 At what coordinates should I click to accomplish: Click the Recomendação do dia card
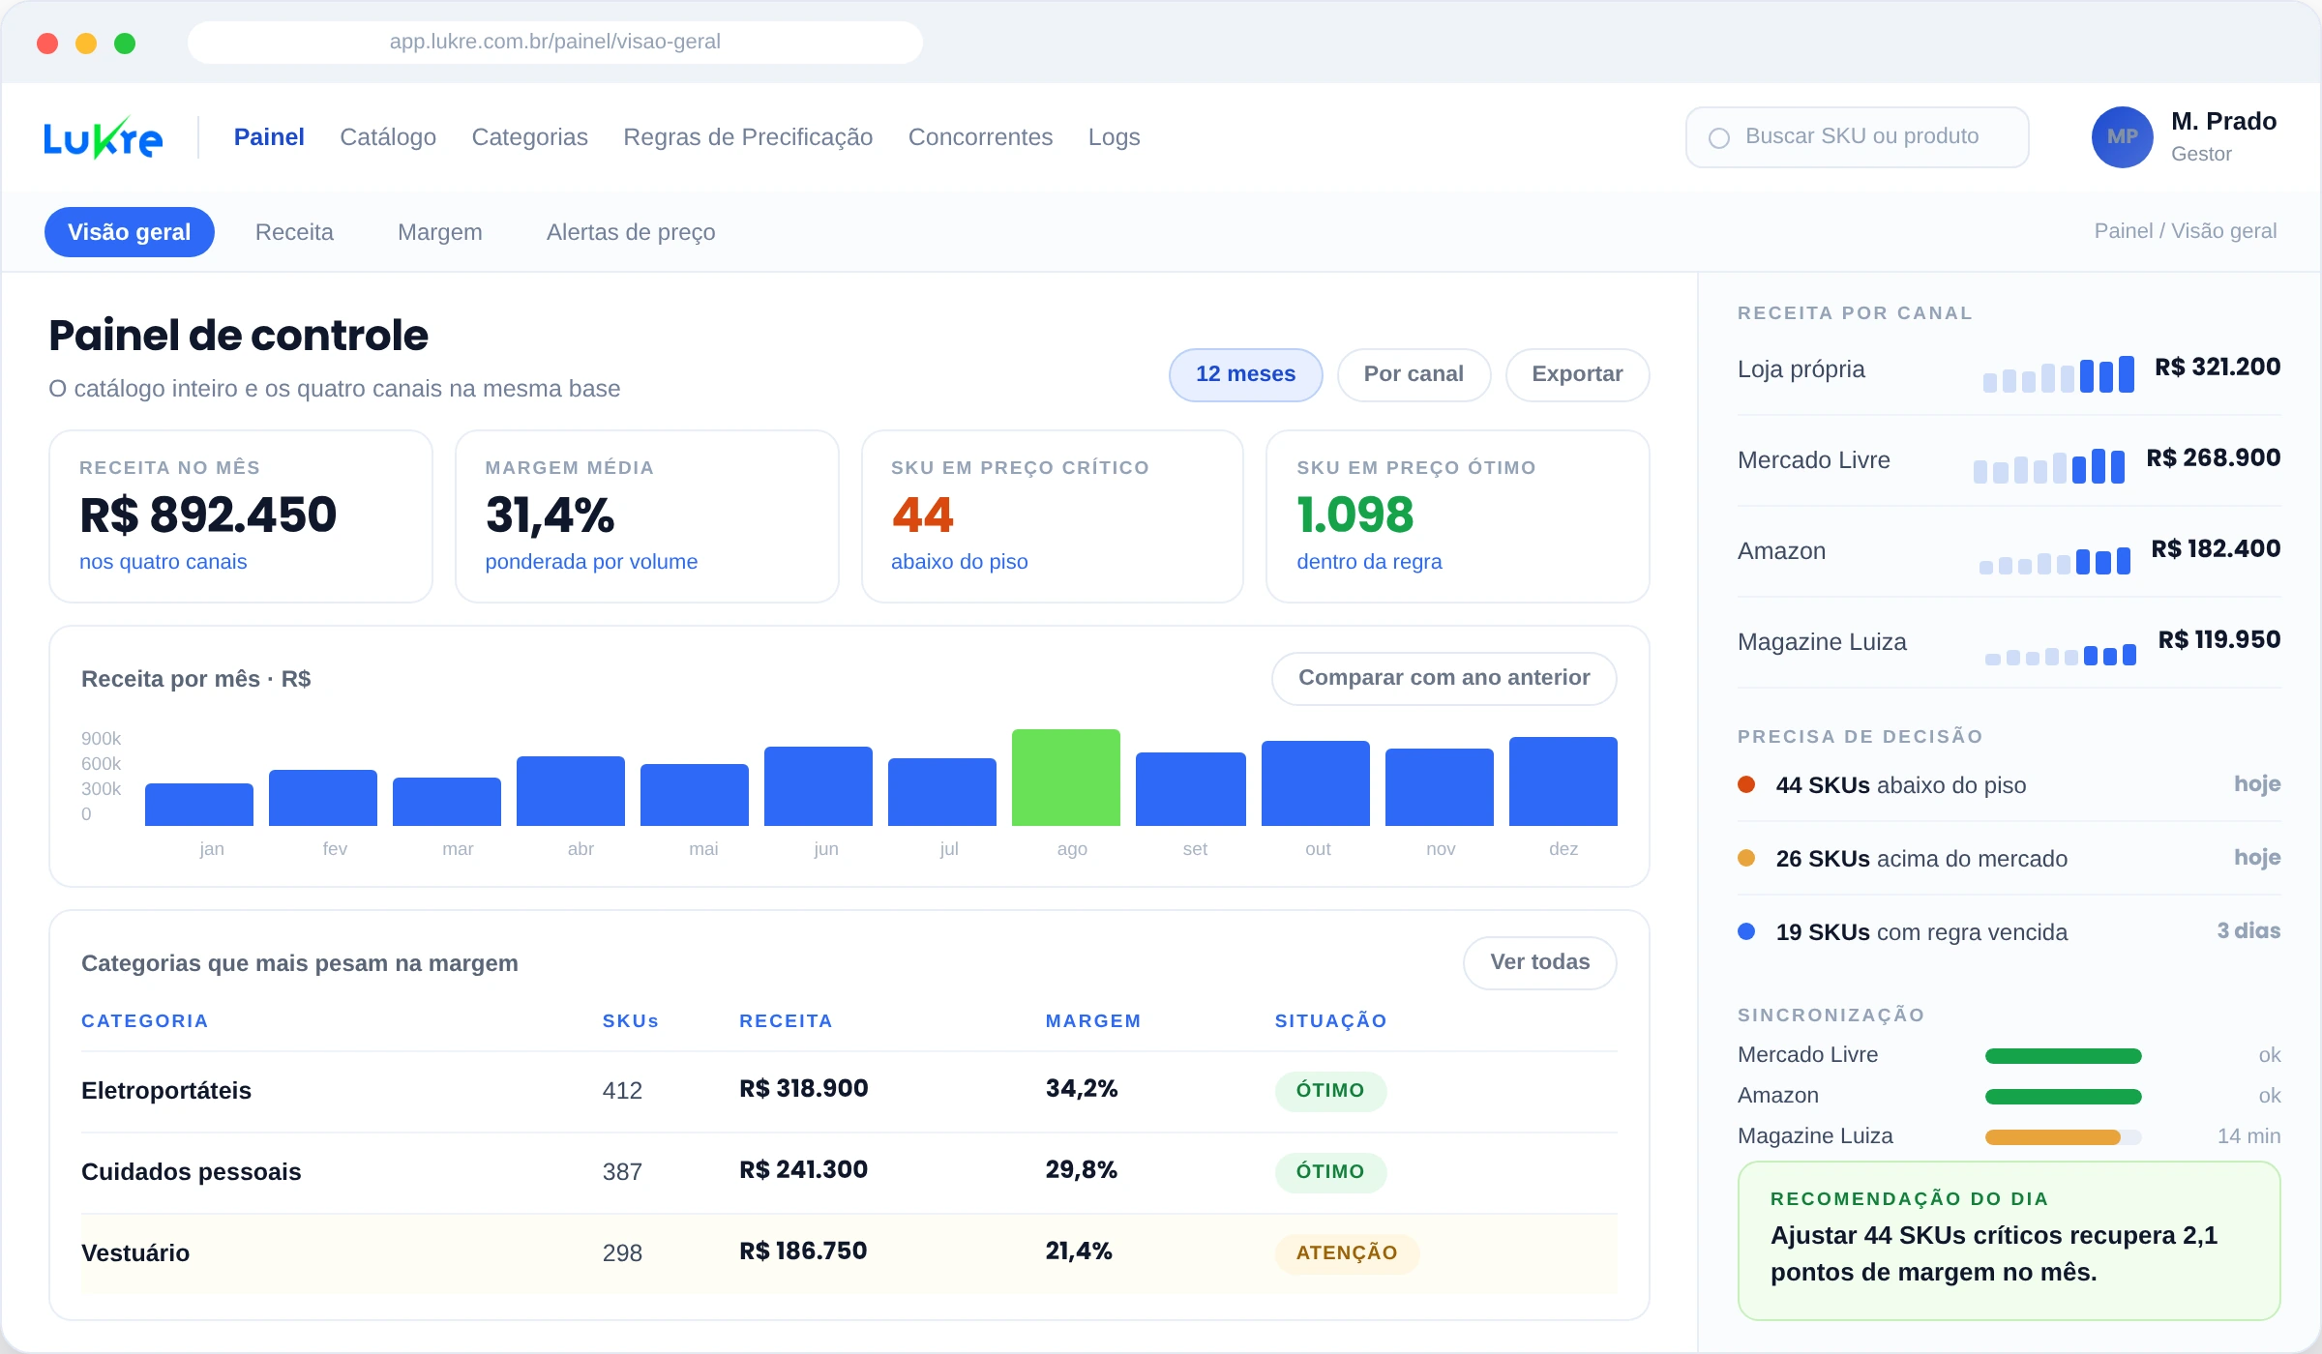point(2009,1241)
